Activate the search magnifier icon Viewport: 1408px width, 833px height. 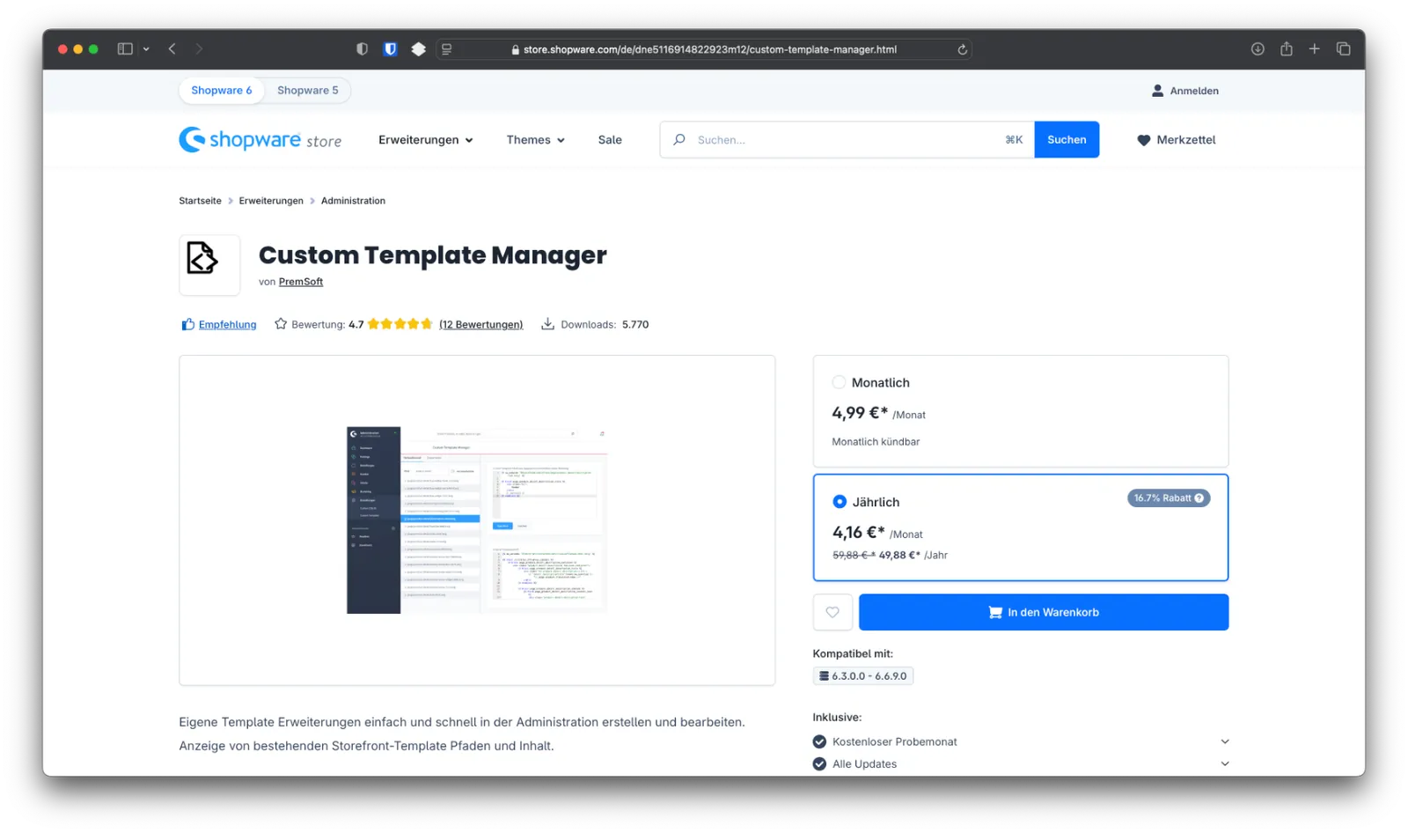coord(678,139)
